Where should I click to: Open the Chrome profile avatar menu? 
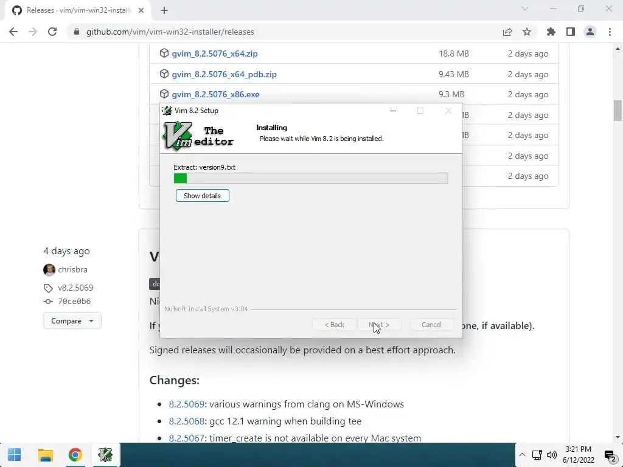pyautogui.click(x=590, y=32)
